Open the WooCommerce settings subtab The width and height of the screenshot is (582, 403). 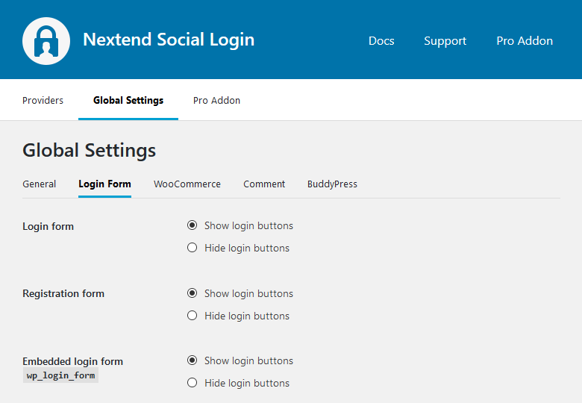[x=187, y=184]
